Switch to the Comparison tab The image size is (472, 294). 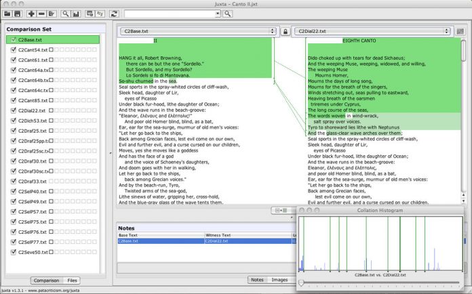pyautogui.click(x=46, y=280)
